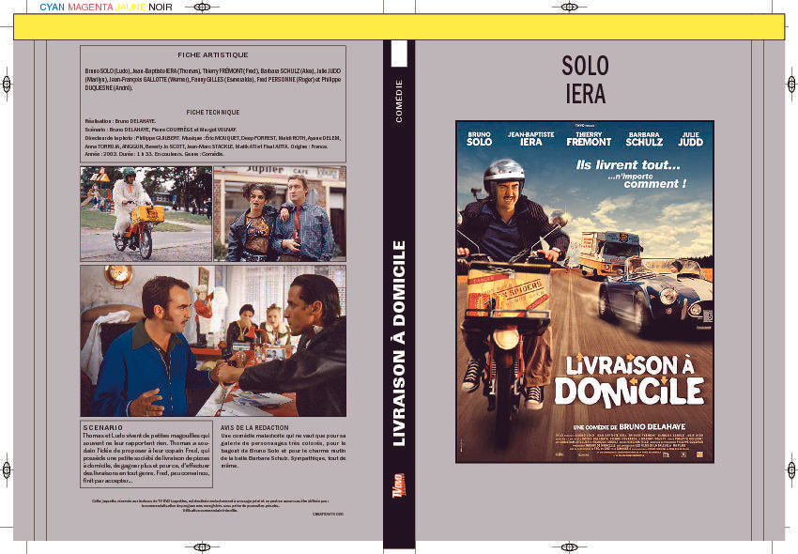Click the NOIR color label

click(x=161, y=8)
